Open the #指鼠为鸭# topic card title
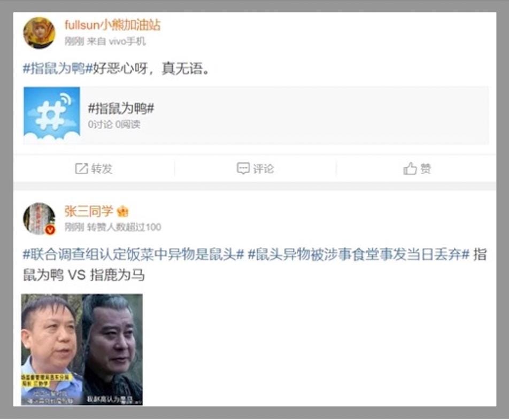Screen dimensions: 509x419 (121, 108)
